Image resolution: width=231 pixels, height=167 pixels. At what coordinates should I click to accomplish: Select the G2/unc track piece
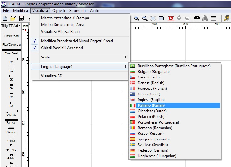pos(11,130)
